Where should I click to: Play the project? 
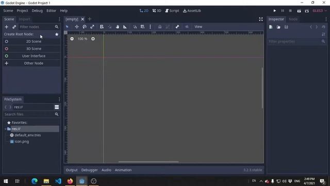[275, 11]
